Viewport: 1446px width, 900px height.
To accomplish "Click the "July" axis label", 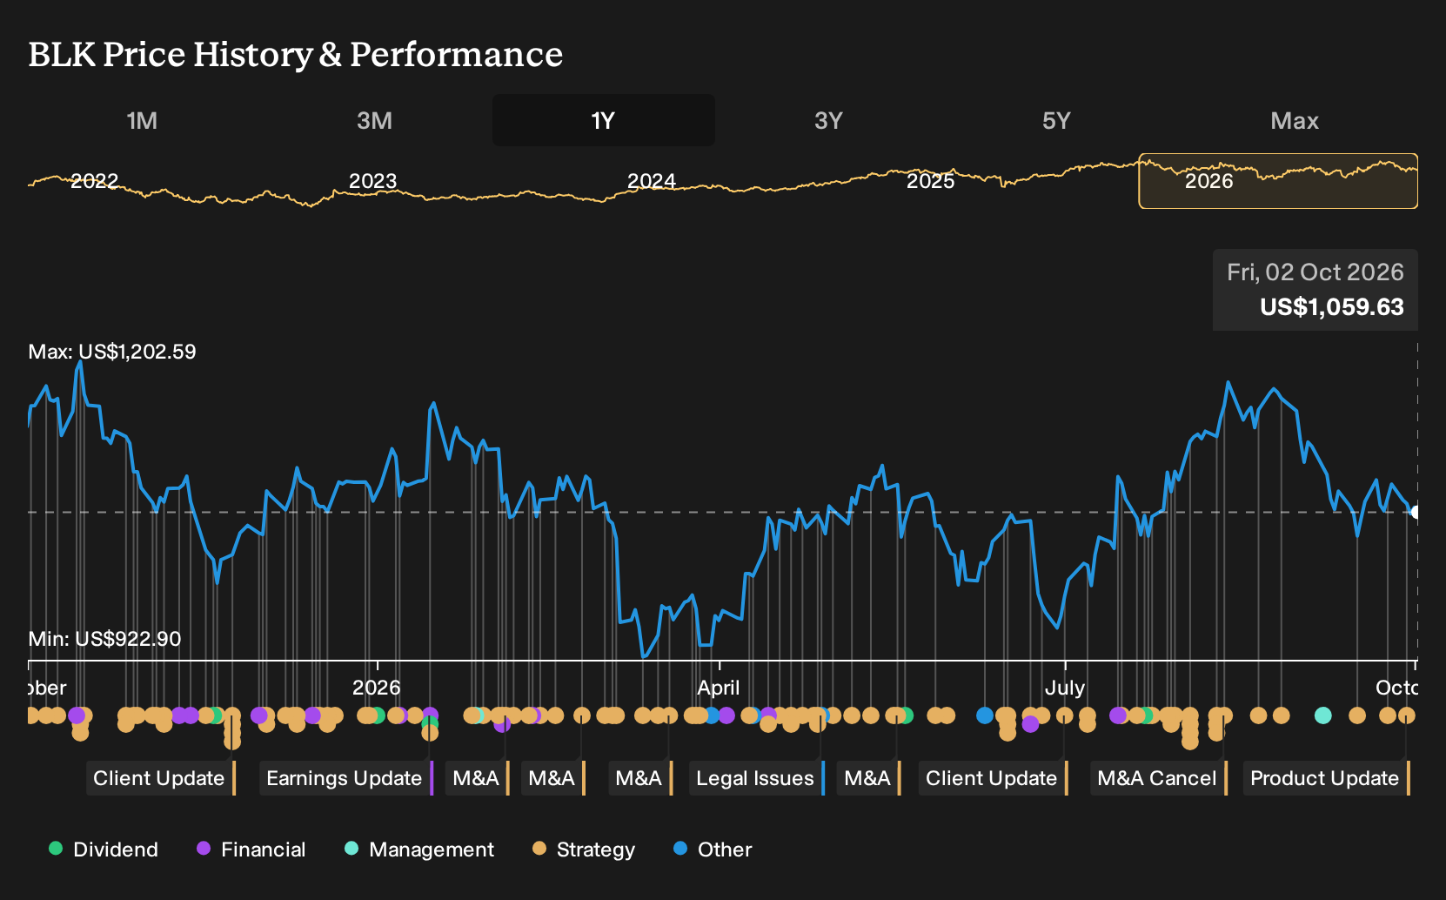I will pos(1065,688).
